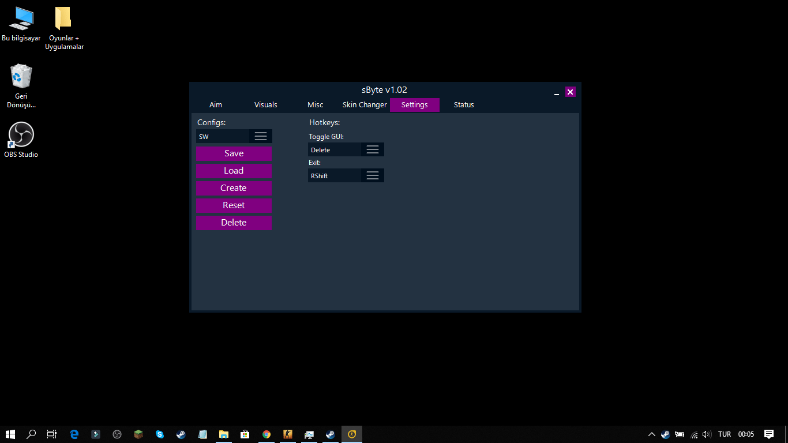Open the monitor icon next to Counter-Strike
Viewport: 788px width, 443px height.
point(309,434)
